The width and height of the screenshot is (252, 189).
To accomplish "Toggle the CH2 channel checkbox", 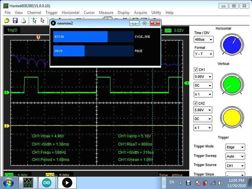I will click(195, 103).
